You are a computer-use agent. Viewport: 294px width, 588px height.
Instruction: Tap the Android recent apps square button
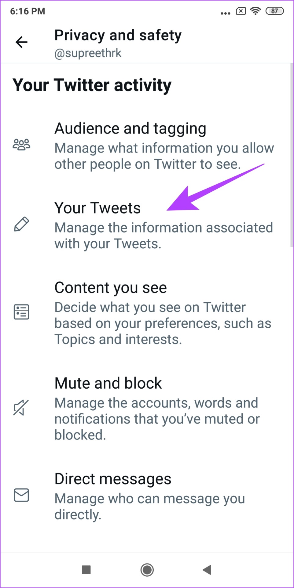pos(86,570)
